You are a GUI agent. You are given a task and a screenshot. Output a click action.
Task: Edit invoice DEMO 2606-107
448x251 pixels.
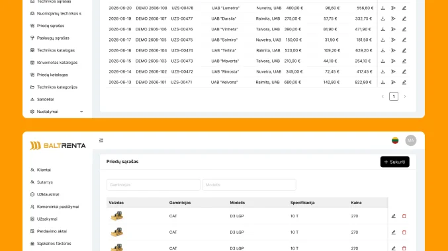pyautogui.click(x=404, y=18)
